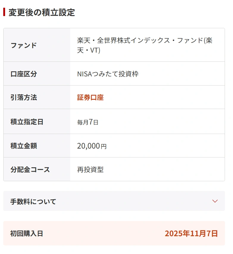Click the red accent bar beside heading
233x254 pixels.
point(4,12)
